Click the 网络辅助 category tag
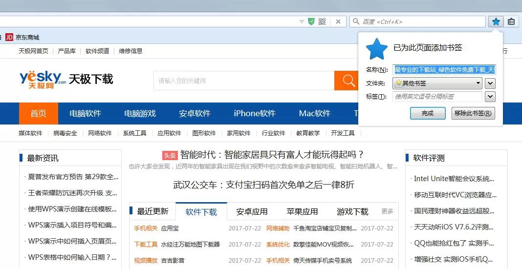522x269 pixels. pos(278,228)
